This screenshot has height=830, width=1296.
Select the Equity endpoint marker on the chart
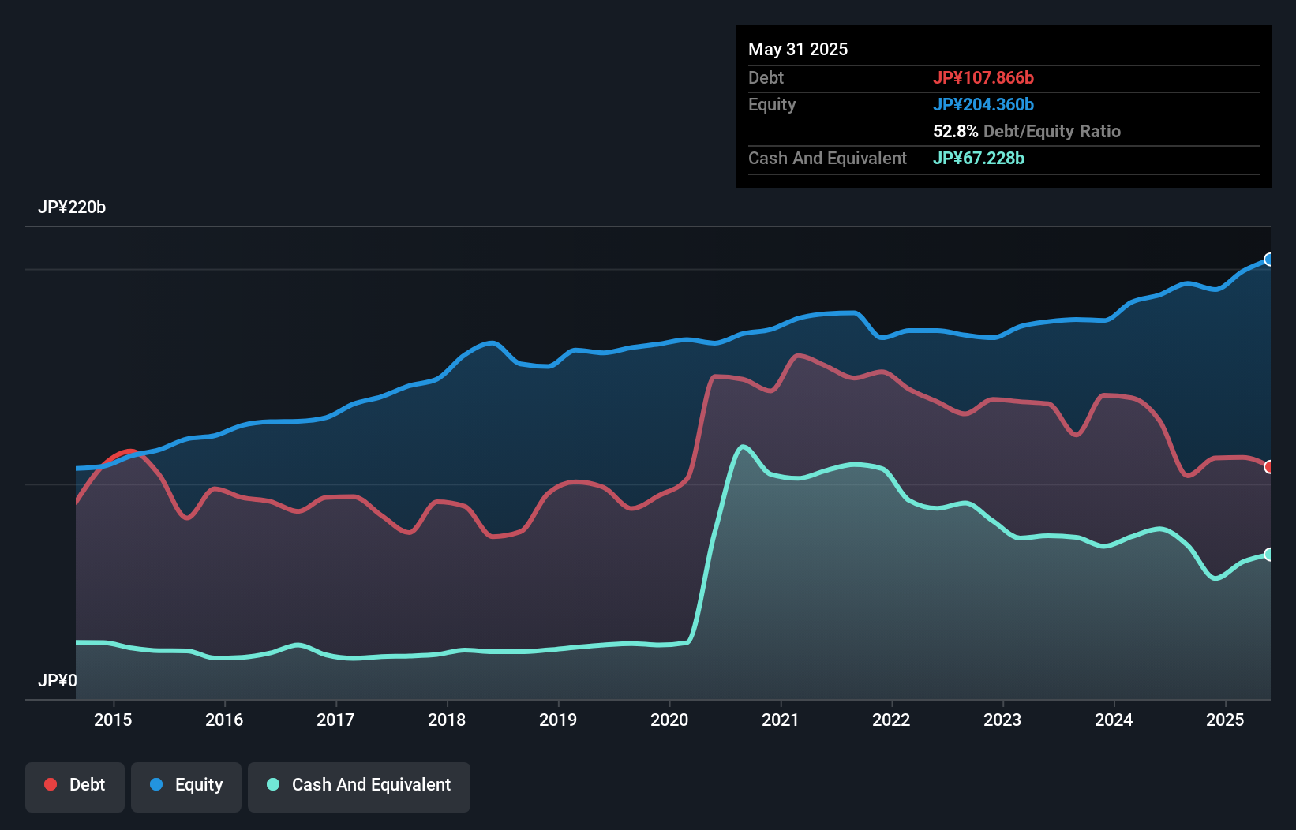coord(1269,258)
